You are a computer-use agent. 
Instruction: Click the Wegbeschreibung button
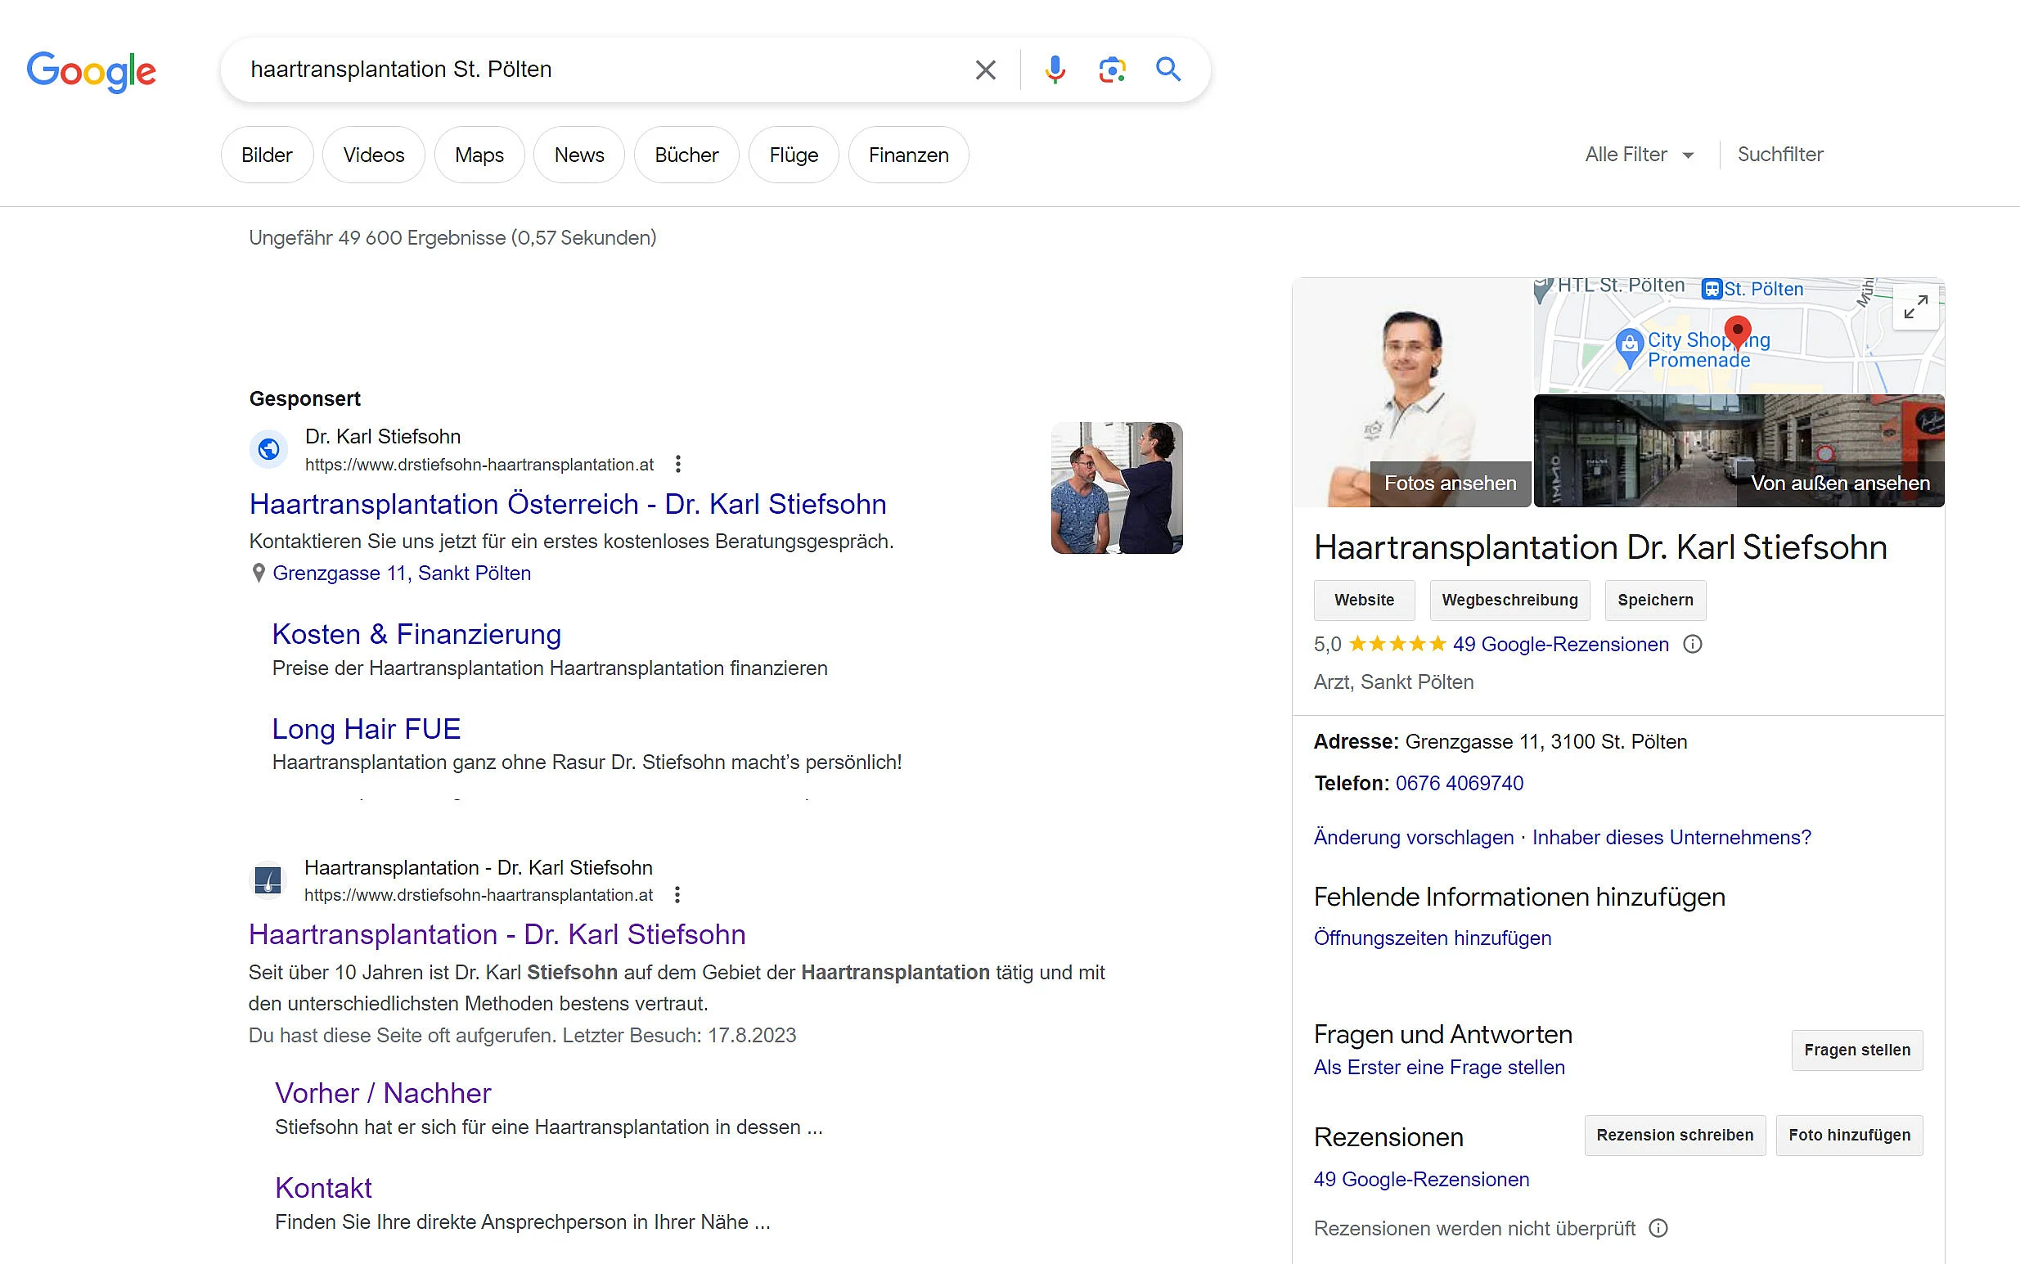coord(1509,601)
